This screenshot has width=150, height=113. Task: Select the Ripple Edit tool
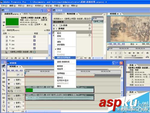(4, 78)
